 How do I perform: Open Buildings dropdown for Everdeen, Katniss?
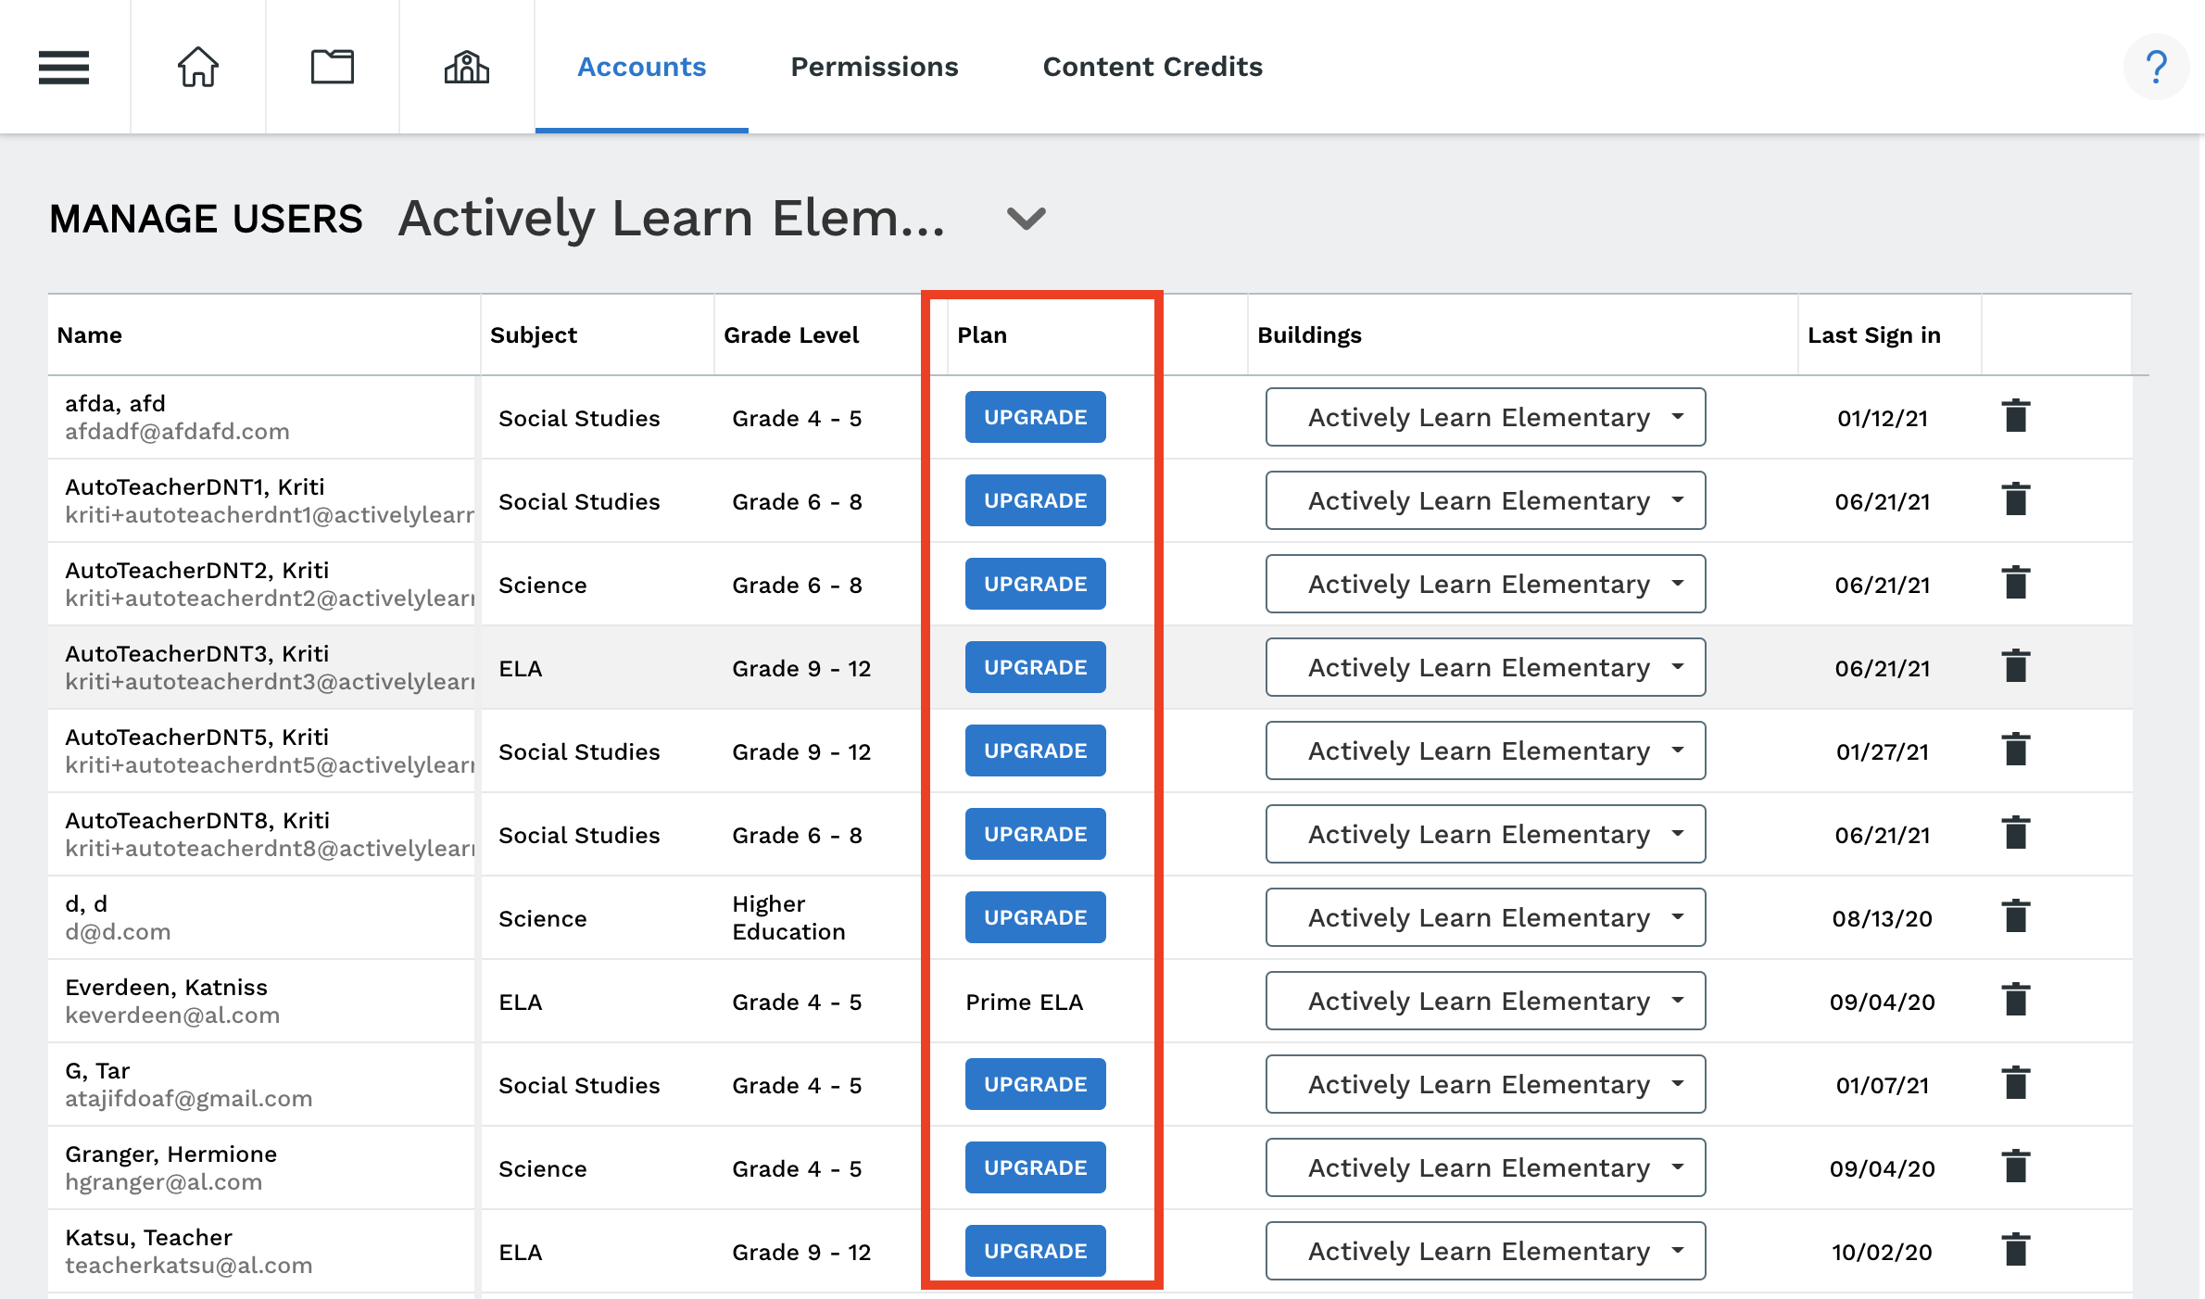pos(1486,1001)
